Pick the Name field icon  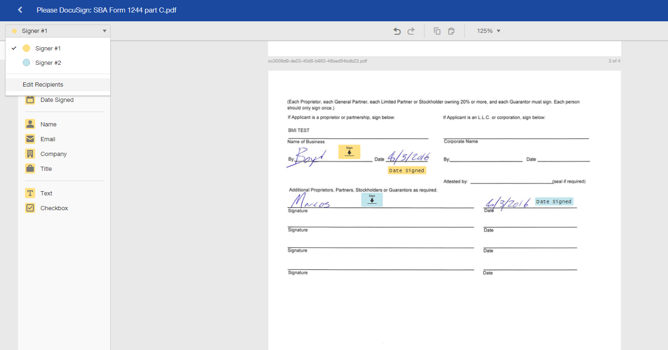point(30,124)
